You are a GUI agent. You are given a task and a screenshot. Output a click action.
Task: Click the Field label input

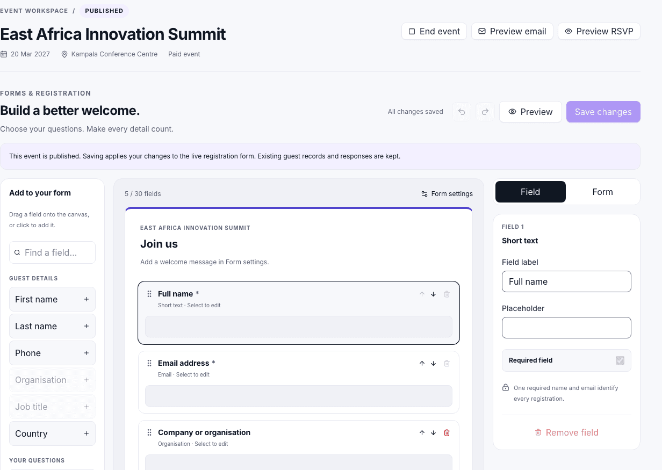point(566,281)
